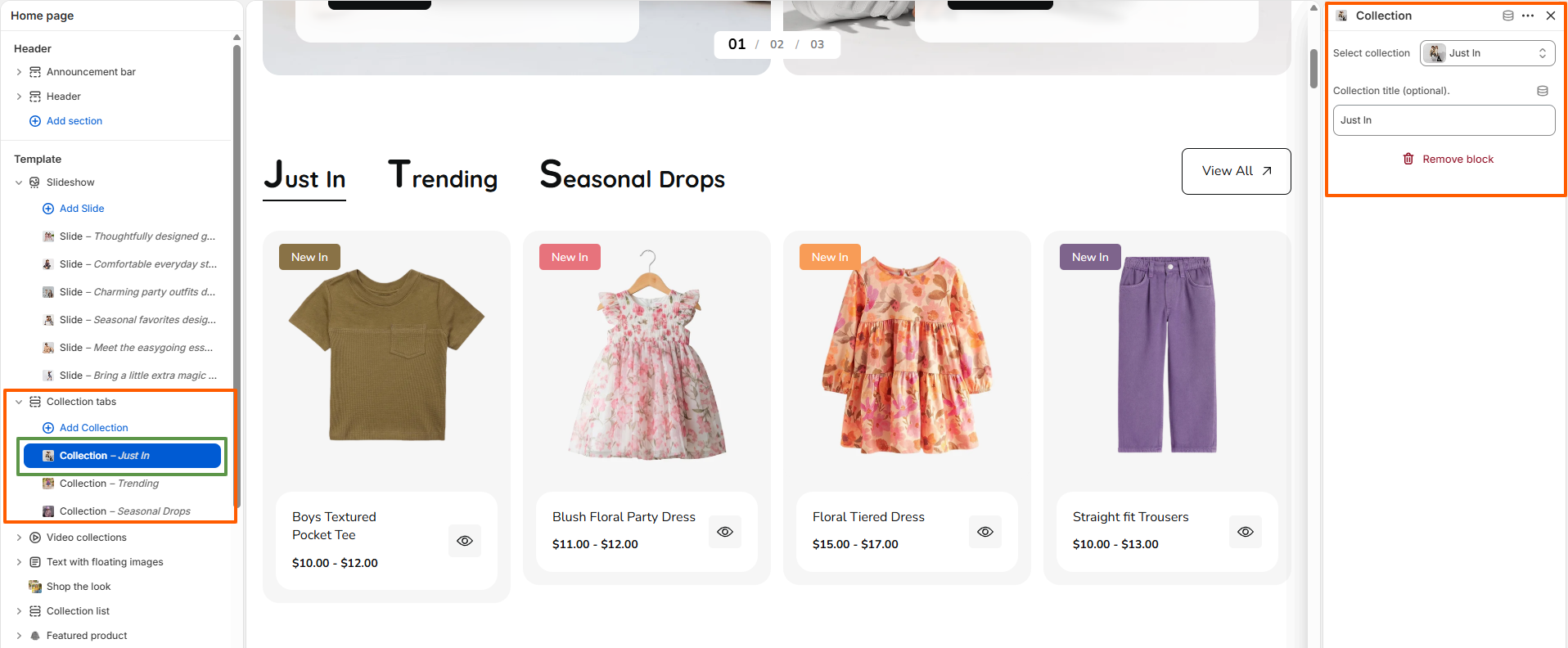This screenshot has height=648, width=1568.
Task: Click the Featured product tag icon
Action: (35, 636)
